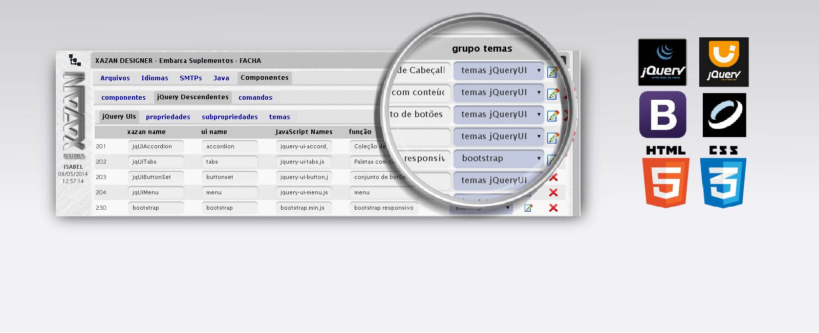Select the jQuery Descendentes sub-tab
Viewport: 819px width, 333px height.
pyautogui.click(x=193, y=97)
